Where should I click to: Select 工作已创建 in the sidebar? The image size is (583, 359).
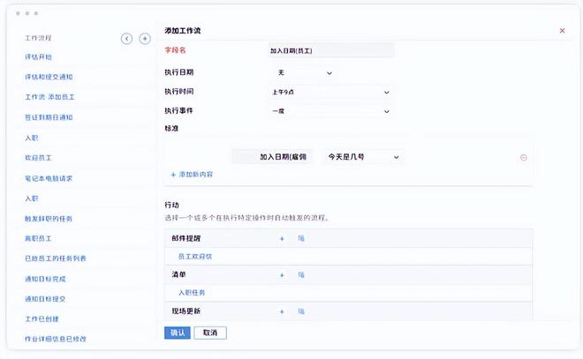pos(42,319)
